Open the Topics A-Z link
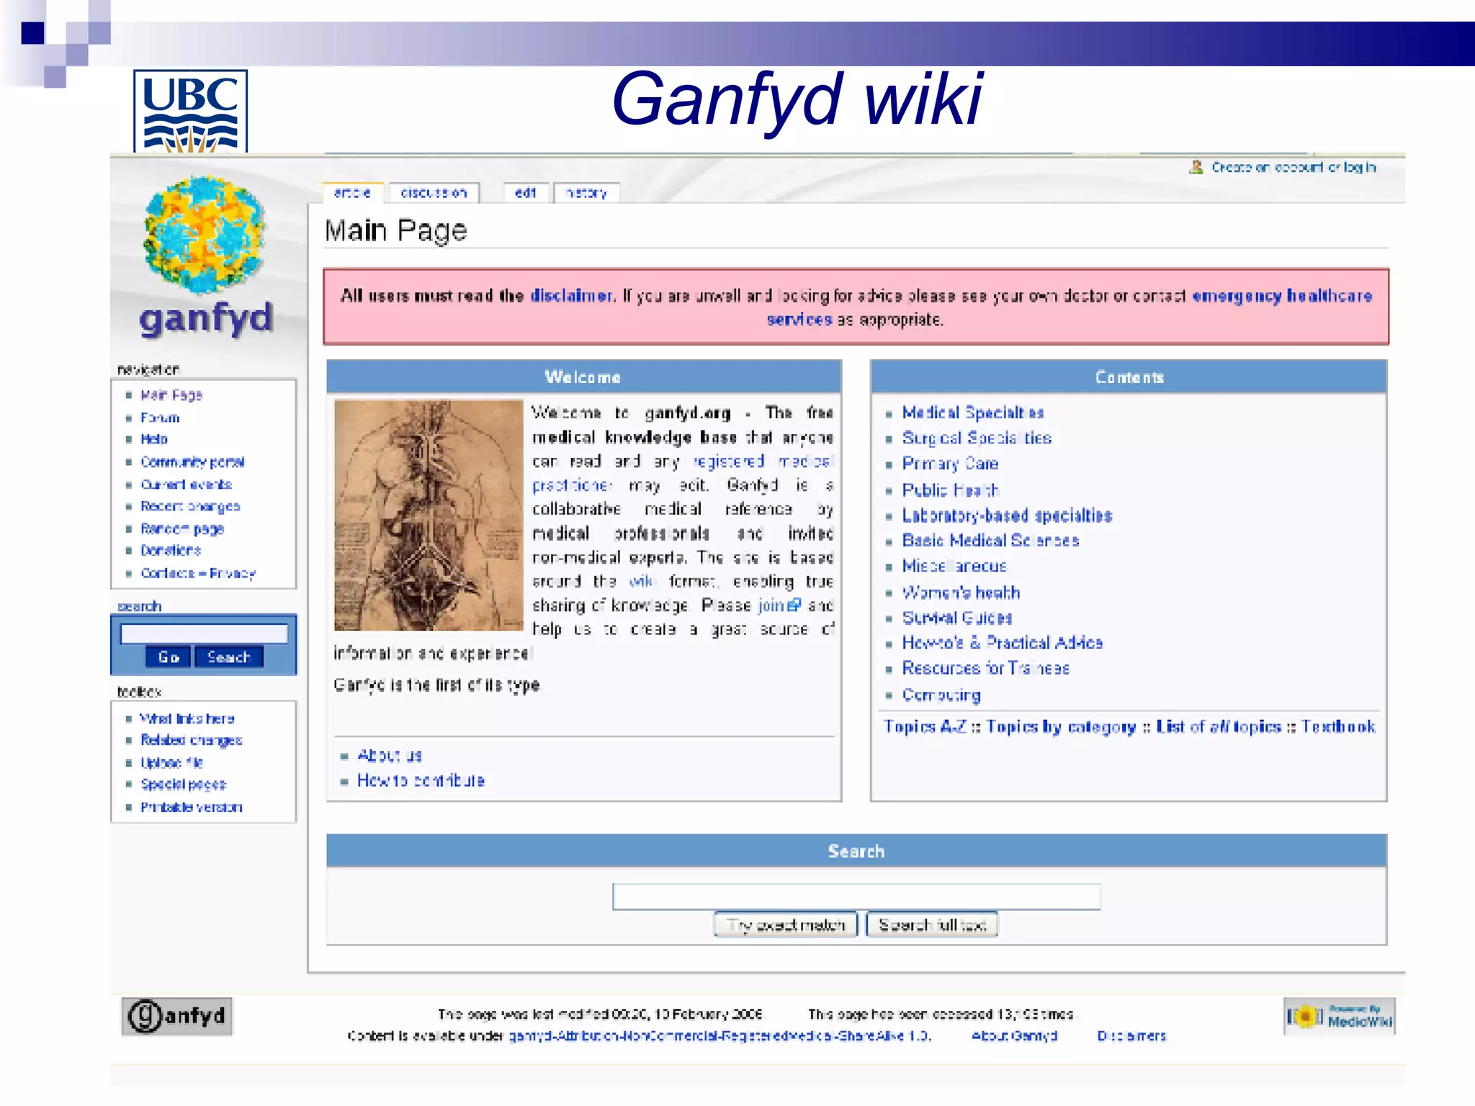The height and width of the screenshot is (1106, 1475). pyautogui.click(x=925, y=727)
